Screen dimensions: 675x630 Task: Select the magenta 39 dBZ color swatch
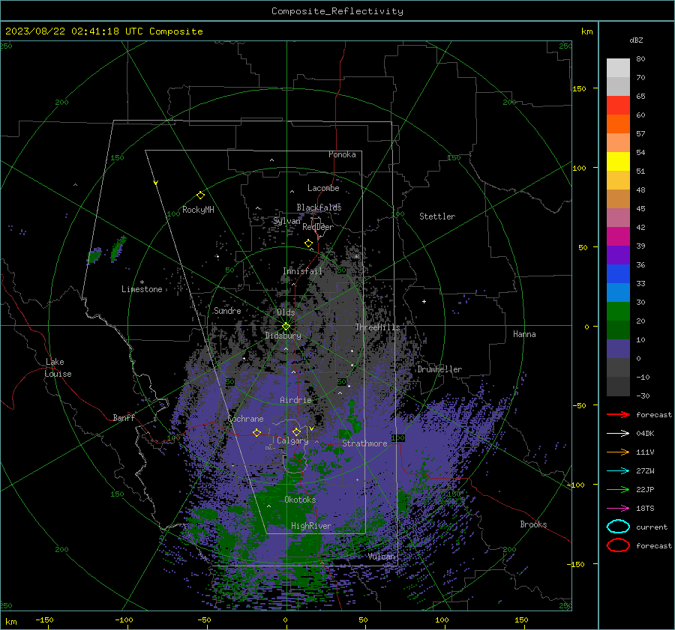618,237
